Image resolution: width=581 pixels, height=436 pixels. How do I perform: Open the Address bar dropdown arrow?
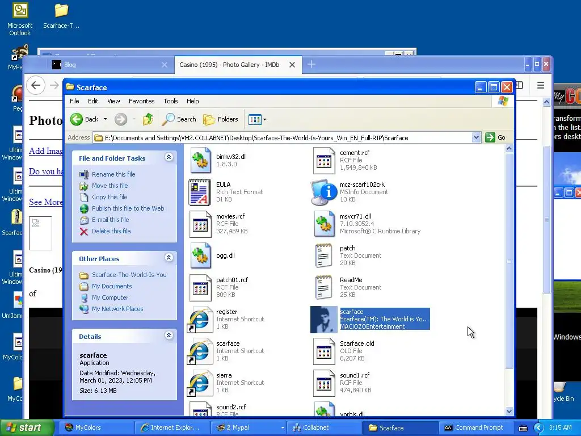click(476, 137)
